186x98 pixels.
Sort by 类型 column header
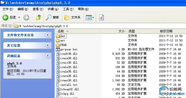pos(142,31)
